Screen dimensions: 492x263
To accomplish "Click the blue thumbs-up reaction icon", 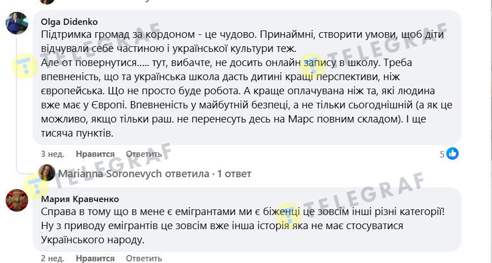I will coord(453,154).
